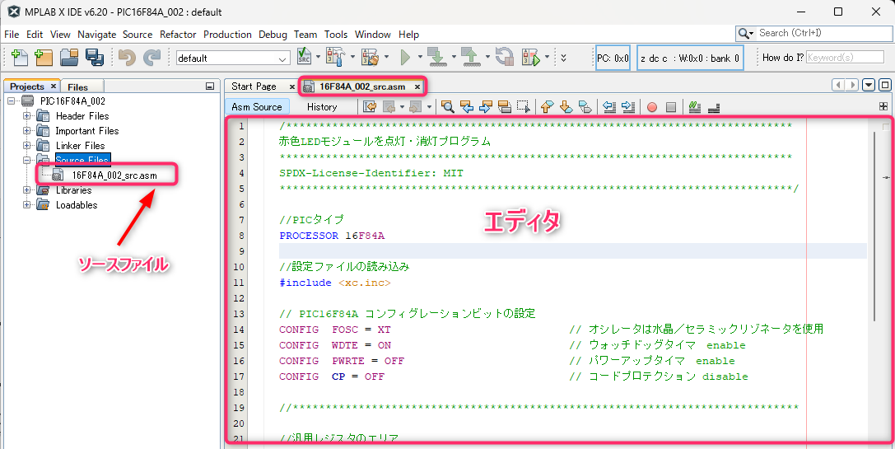Click the Find Selection magnifier icon
Image resolution: width=895 pixels, height=449 pixels.
(448, 107)
